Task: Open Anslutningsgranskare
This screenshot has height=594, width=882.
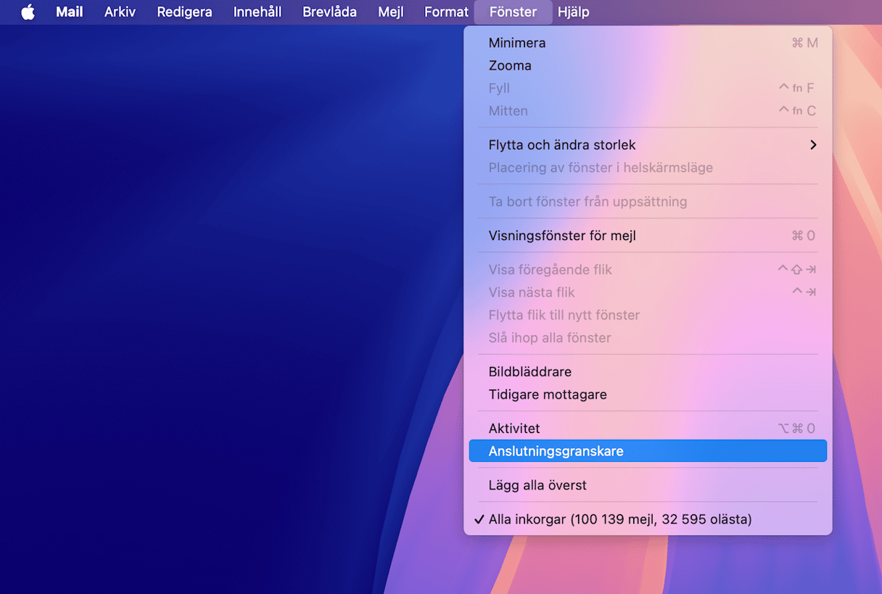Action: coord(648,451)
